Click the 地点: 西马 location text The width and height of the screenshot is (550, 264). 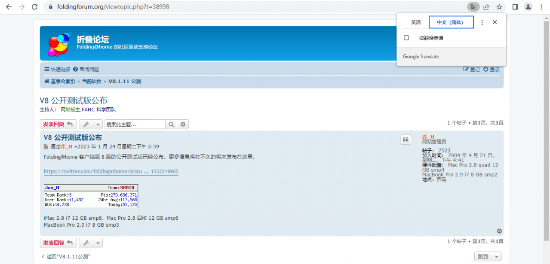tap(434, 179)
